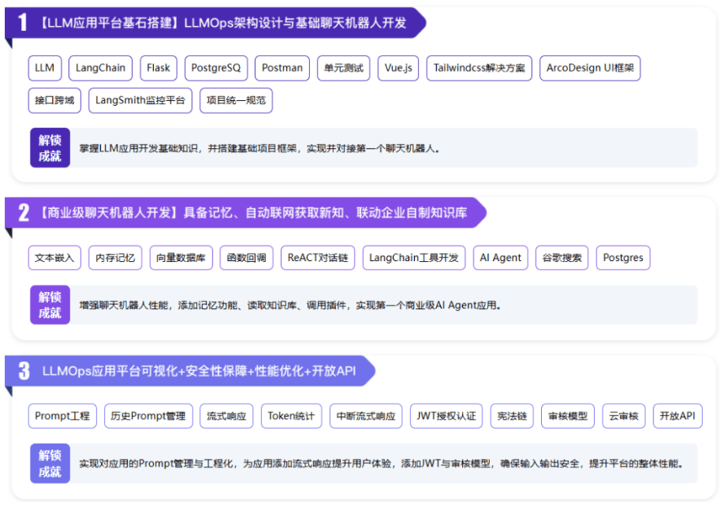Open the Flask tag
The image size is (720, 506).
point(159,68)
